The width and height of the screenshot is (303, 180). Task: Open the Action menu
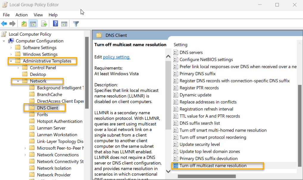pyautogui.click(x=21, y=15)
